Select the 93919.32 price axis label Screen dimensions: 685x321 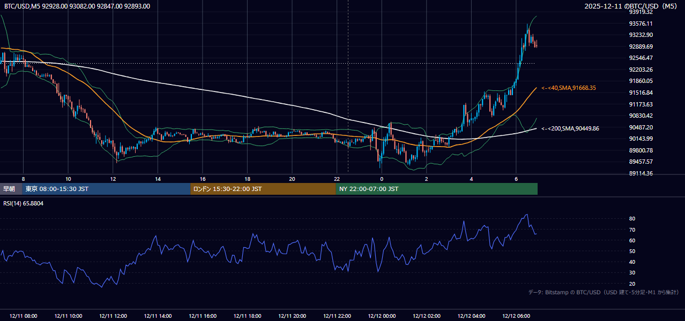[641, 12]
